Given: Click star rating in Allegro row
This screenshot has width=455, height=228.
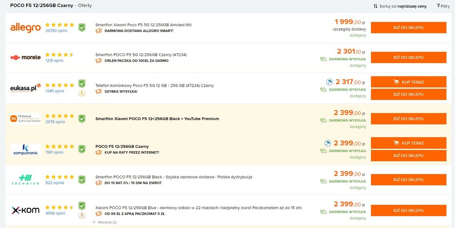Looking at the screenshot, I should pos(60,24).
